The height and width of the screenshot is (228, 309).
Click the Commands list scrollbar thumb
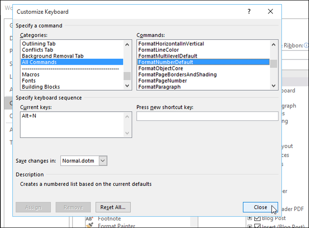[x=273, y=64]
